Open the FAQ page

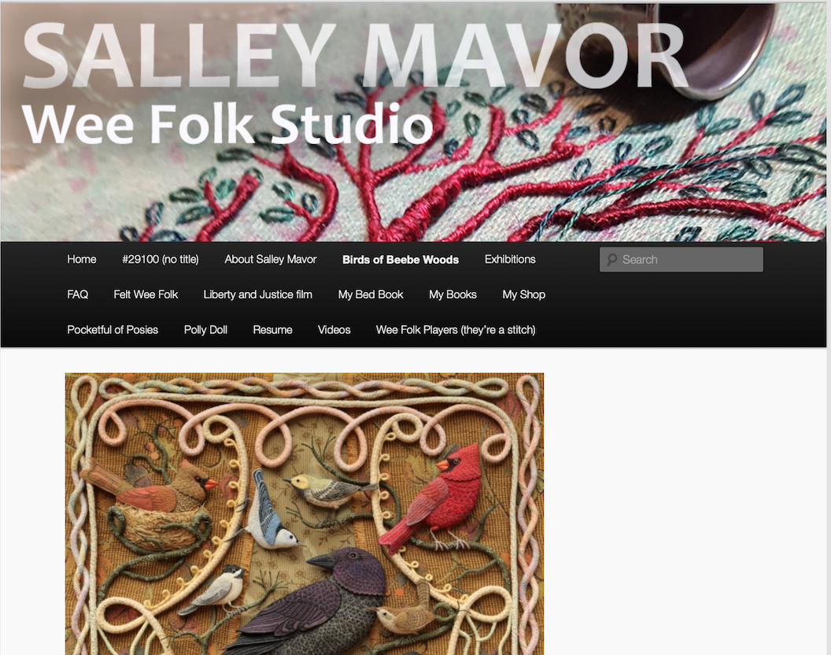click(x=77, y=294)
